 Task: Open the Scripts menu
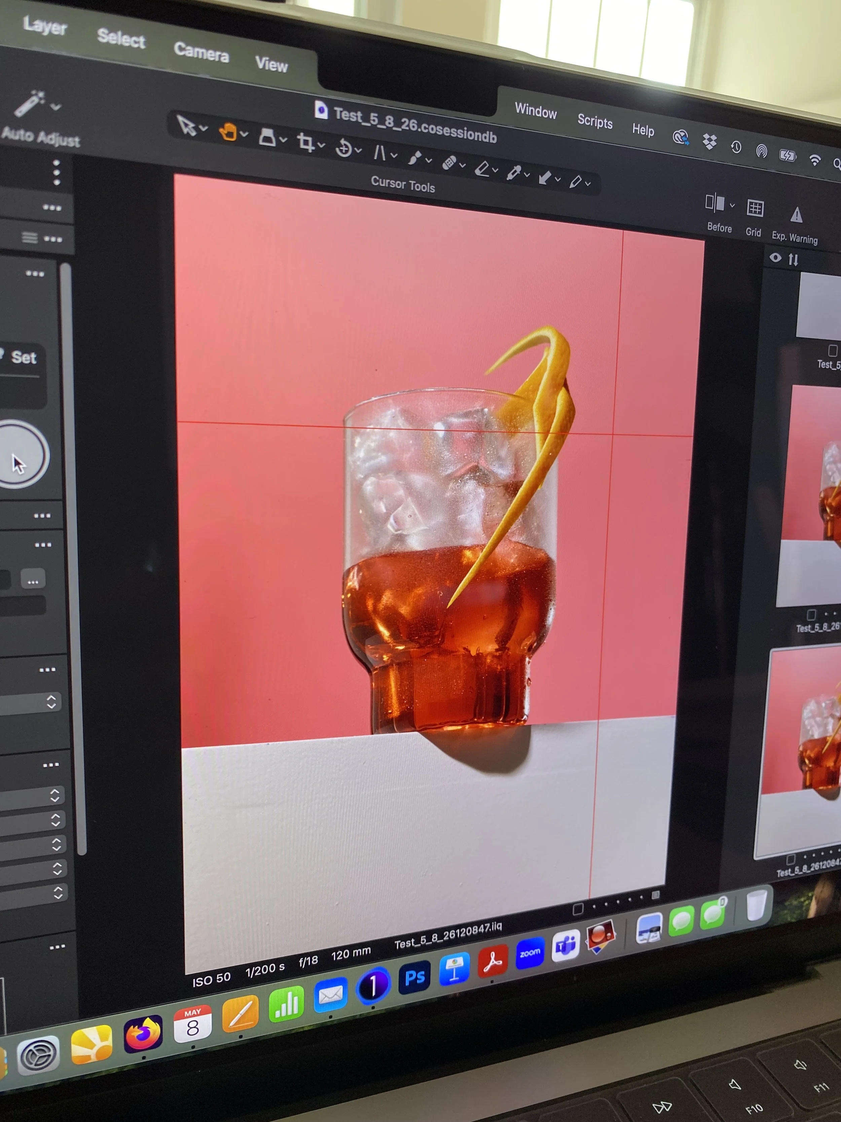(x=595, y=121)
